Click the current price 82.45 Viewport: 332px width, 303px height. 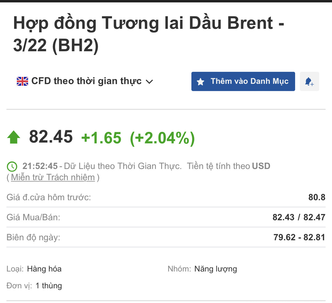(x=51, y=137)
